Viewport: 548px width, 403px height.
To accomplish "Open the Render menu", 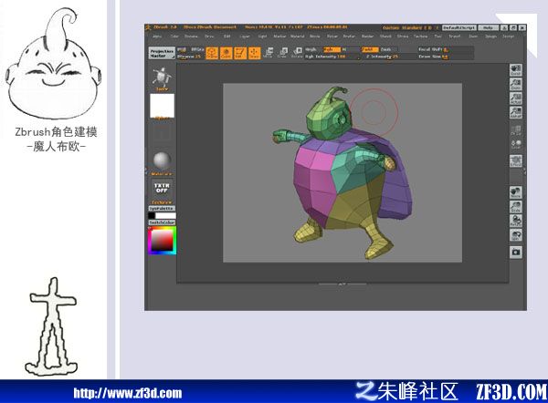I will coord(367,36).
